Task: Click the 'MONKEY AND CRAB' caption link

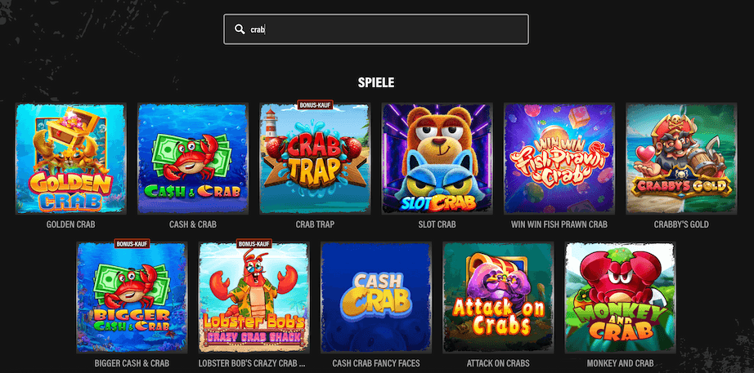Action: click(x=621, y=363)
